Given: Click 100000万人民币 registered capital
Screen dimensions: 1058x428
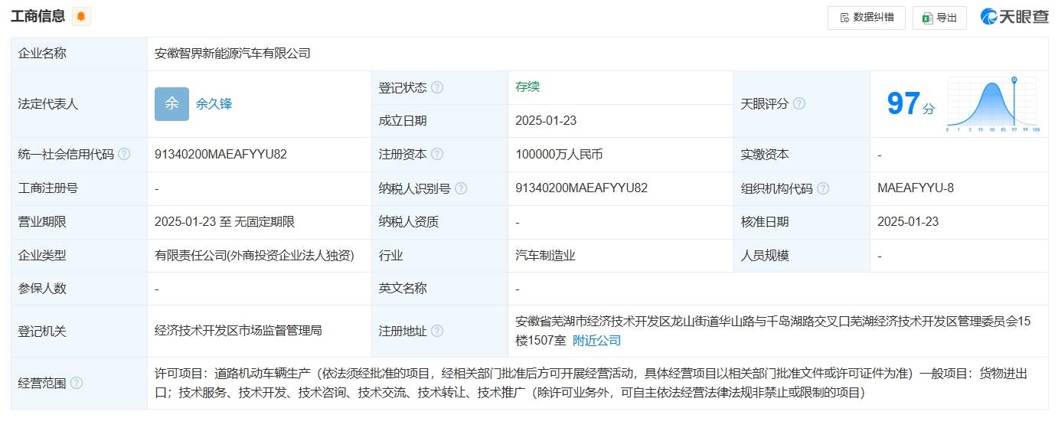Looking at the screenshot, I should coord(560,154).
